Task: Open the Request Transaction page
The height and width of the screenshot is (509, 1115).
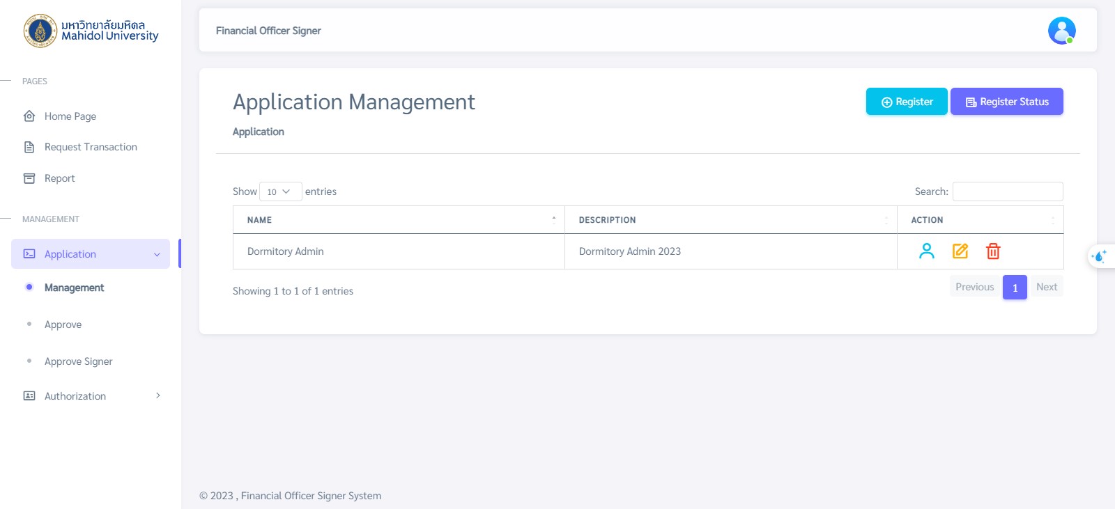Action: (91, 147)
